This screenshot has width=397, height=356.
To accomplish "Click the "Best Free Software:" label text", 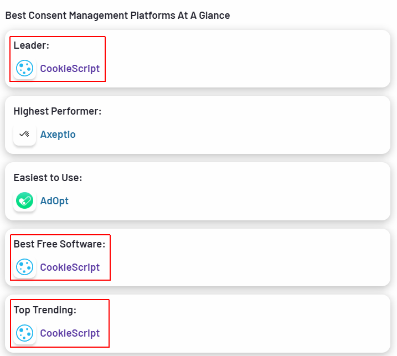I will [x=59, y=244].
